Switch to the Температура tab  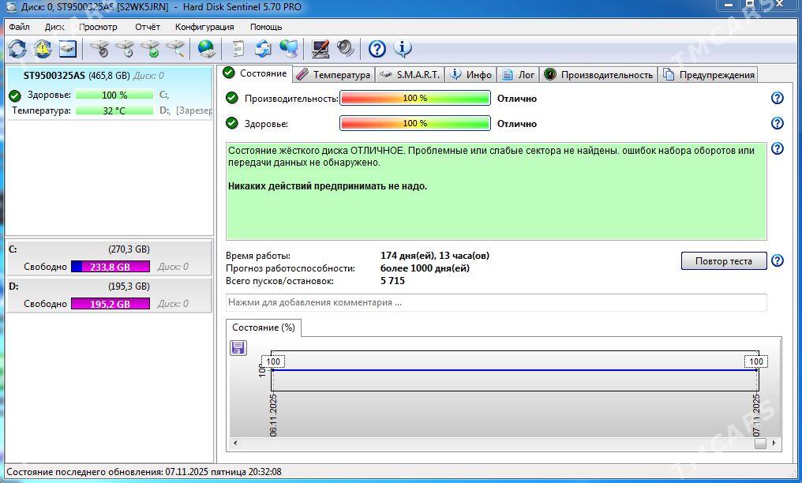[x=333, y=74]
